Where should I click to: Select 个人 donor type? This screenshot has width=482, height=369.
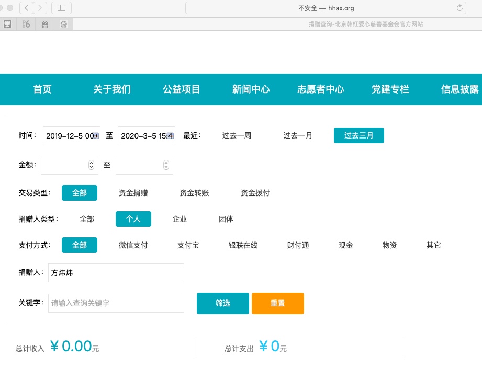click(133, 219)
